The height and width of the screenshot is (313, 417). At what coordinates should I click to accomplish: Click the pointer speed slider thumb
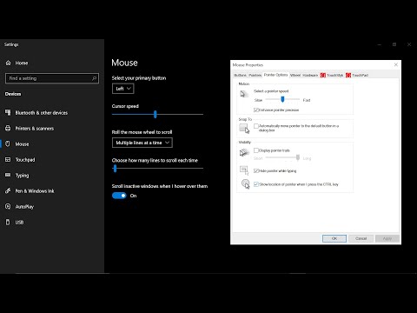tap(282, 99)
